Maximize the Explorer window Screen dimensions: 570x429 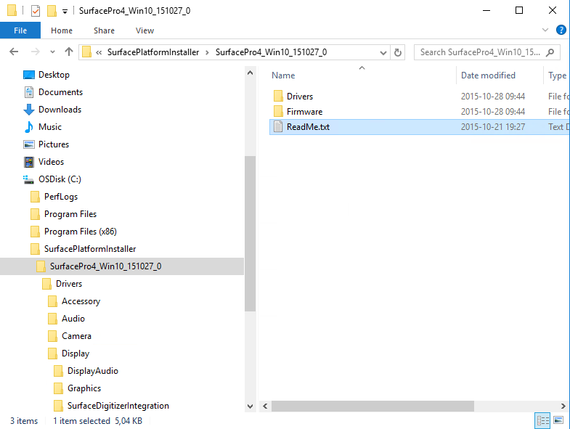click(x=519, y=11)
